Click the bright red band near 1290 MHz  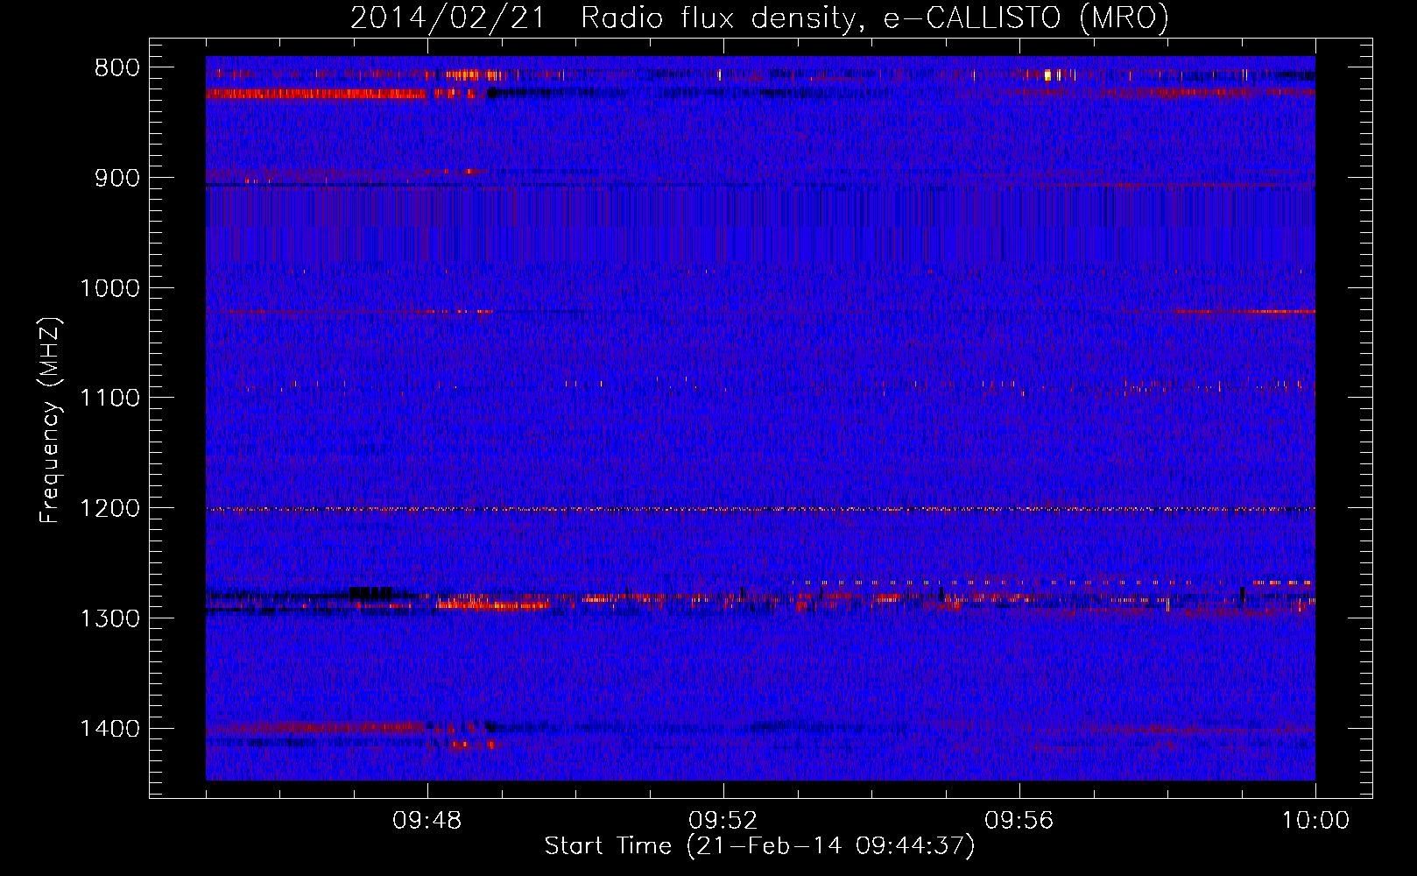point(495,604)
